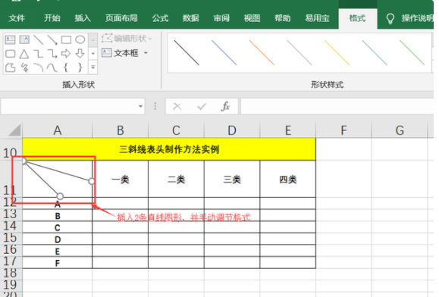439x297 pixels.
Task: Switch to the 插入 ribbon tab
Action: (x=83, y=18)
